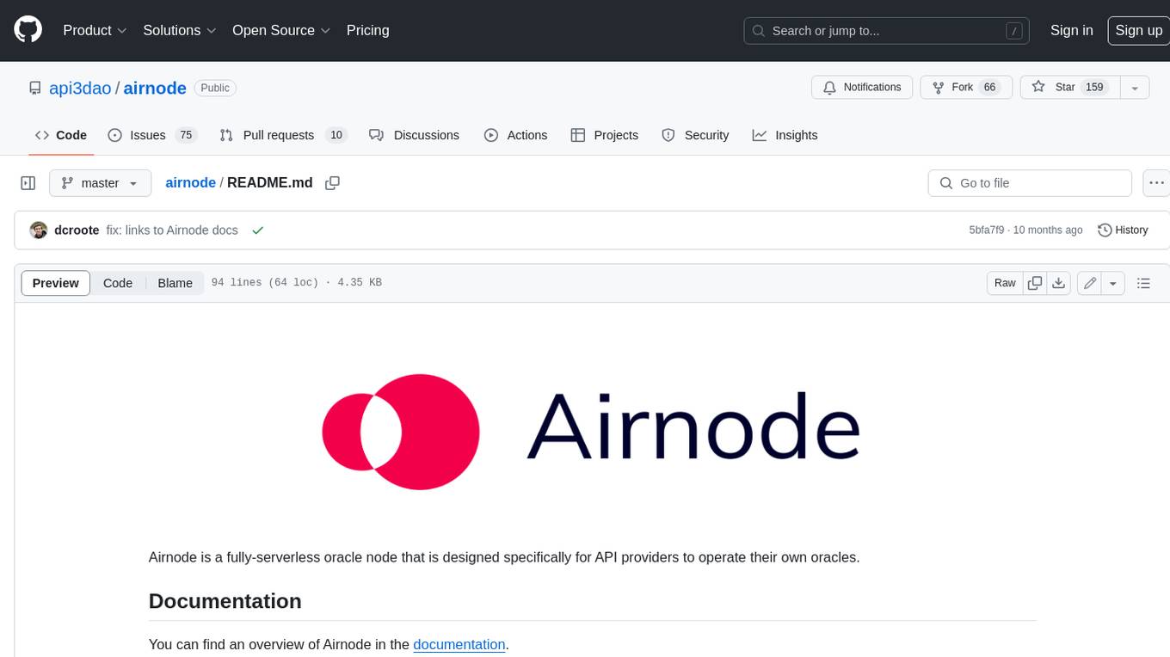Image resolution: width=1170 pixels, height=657 pixels.
Task: Open dcroote username link
Action: point(77,230)
